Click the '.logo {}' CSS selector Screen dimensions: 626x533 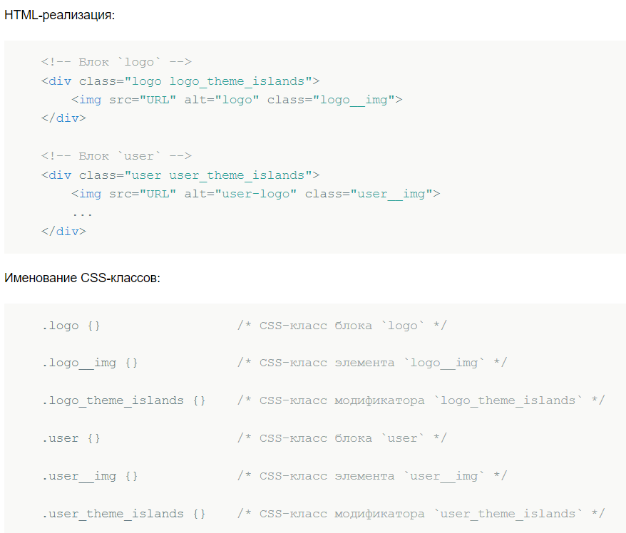tap(71, 326)
